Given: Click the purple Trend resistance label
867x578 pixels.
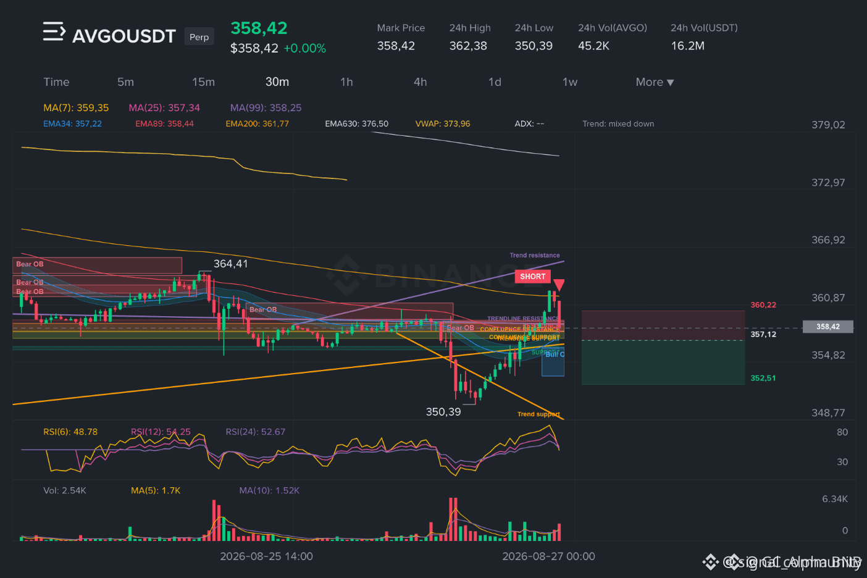Looking at the screenshot, I should click(x=535, y=255).
